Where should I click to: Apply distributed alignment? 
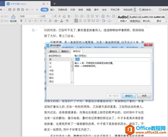93,20
